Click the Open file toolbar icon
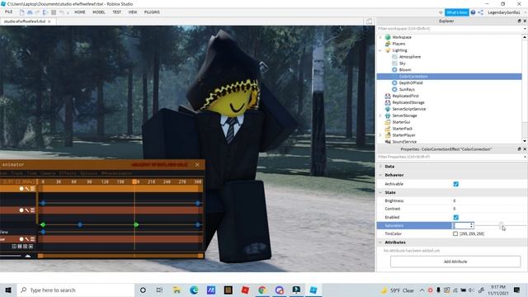The width and height of the screenshot is (528, 297). (30, 12)
